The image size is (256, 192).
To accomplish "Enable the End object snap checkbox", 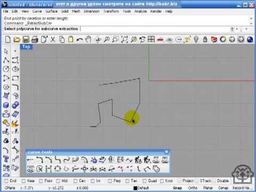I will pos(6,181).
